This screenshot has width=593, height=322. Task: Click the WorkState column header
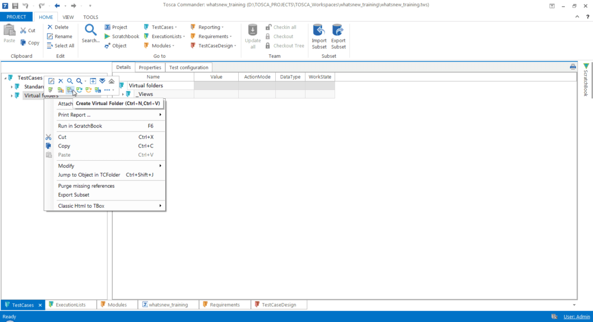pyautogui.click(x=320, y=77)
